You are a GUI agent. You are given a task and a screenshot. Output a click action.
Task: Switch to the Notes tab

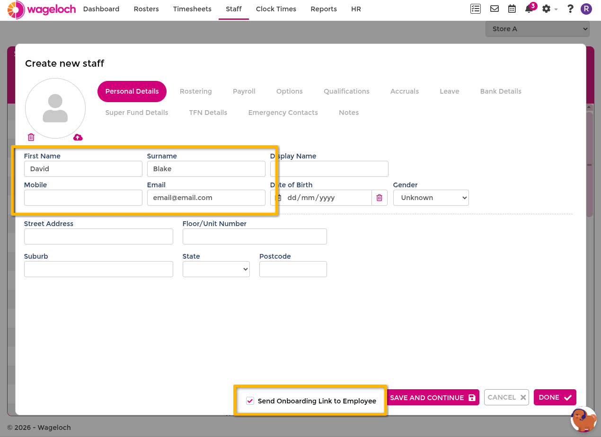349,113
